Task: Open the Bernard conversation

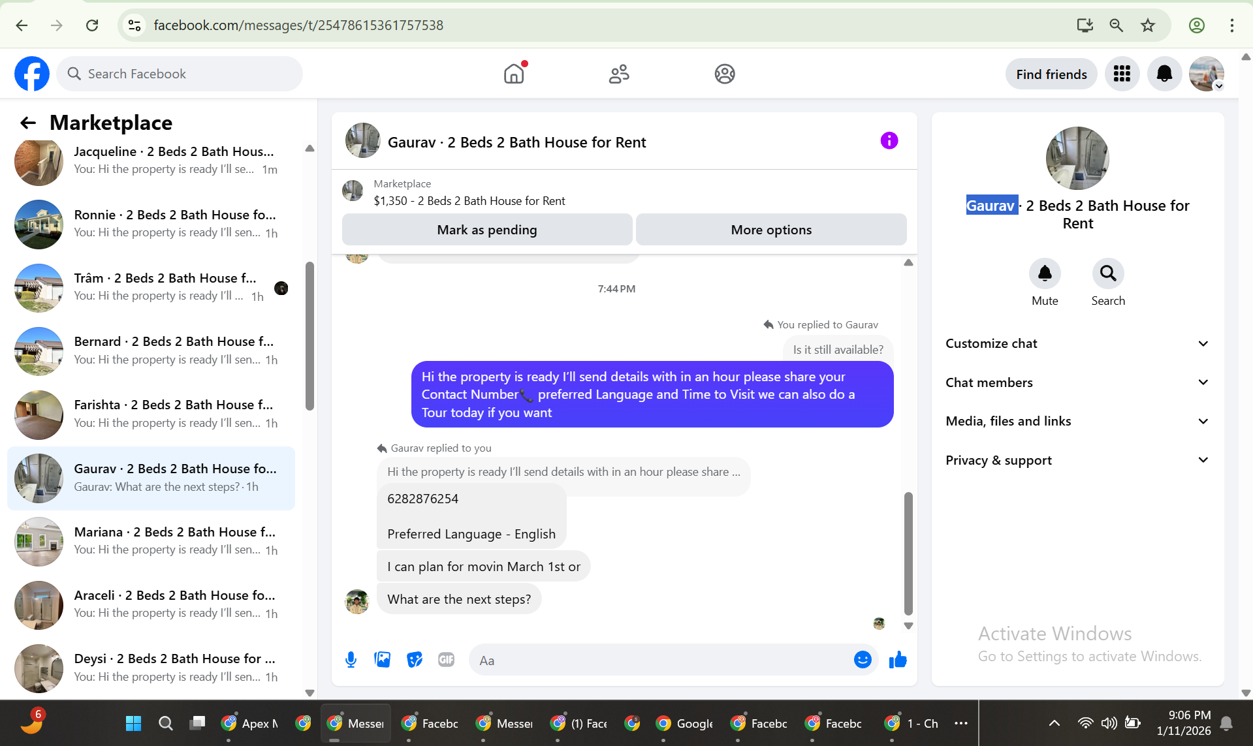Action: click(x=151, y=350)
